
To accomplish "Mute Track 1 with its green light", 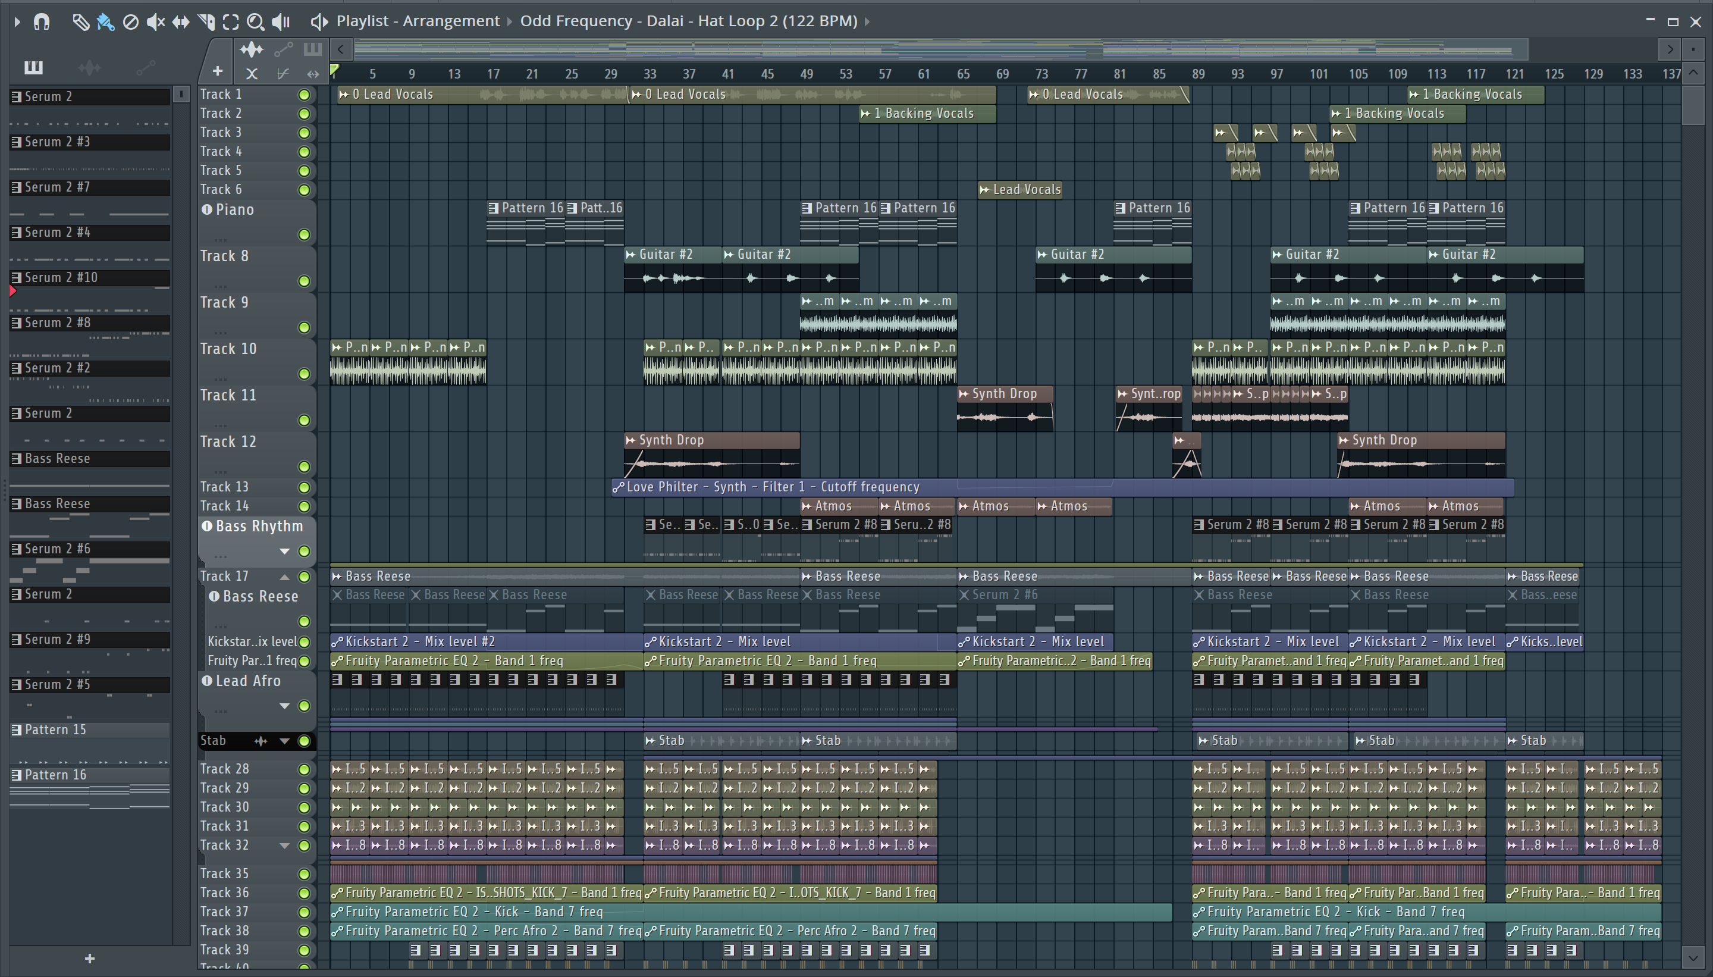I will tap(304, 95).
